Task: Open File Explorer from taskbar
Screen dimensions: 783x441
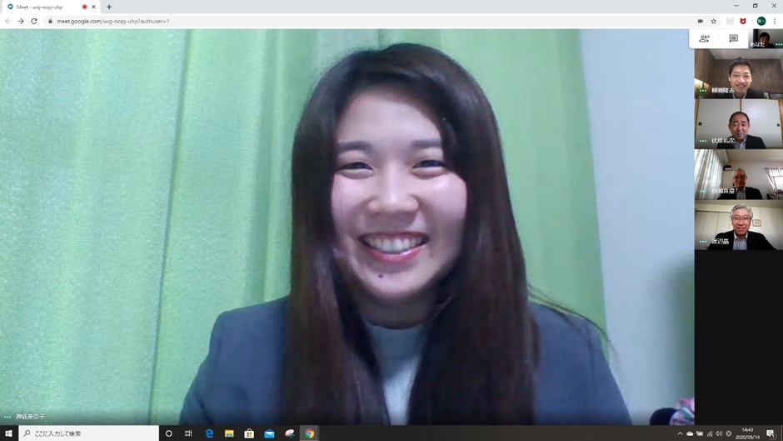Action: pos(229,433)
